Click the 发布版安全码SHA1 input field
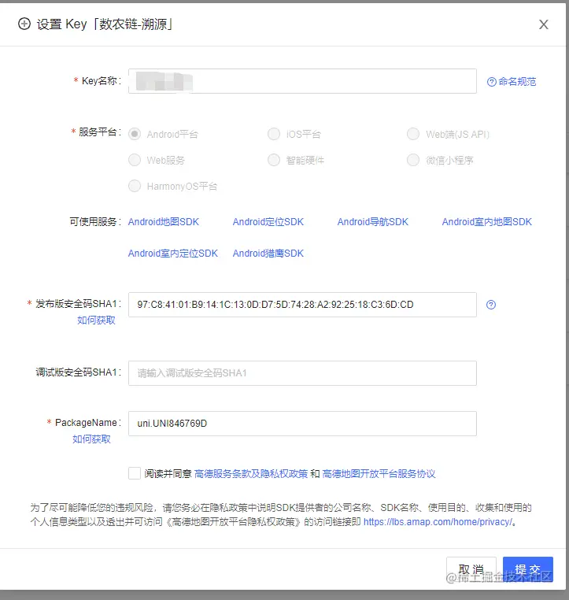 pyautogui.click(x=302, y=305)
